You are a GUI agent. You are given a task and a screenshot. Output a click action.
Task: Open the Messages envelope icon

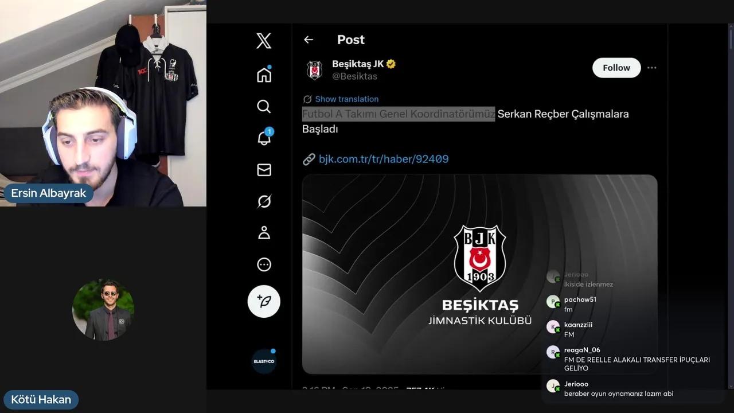pos(264,170)
